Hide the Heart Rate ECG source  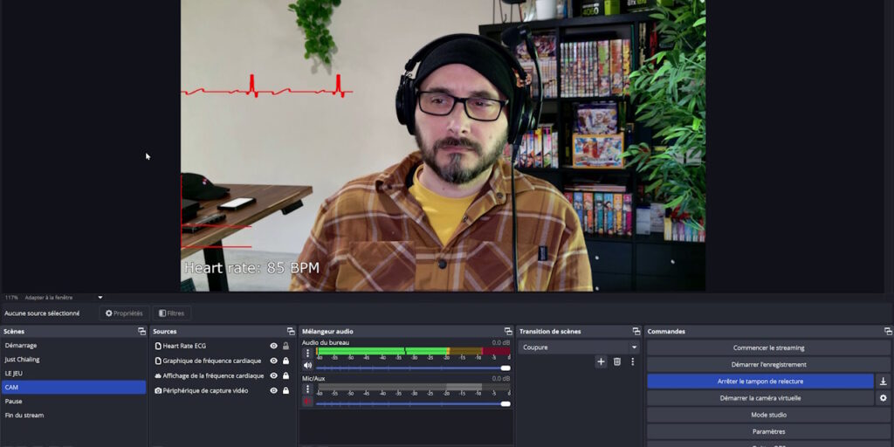tap(273, 346)
